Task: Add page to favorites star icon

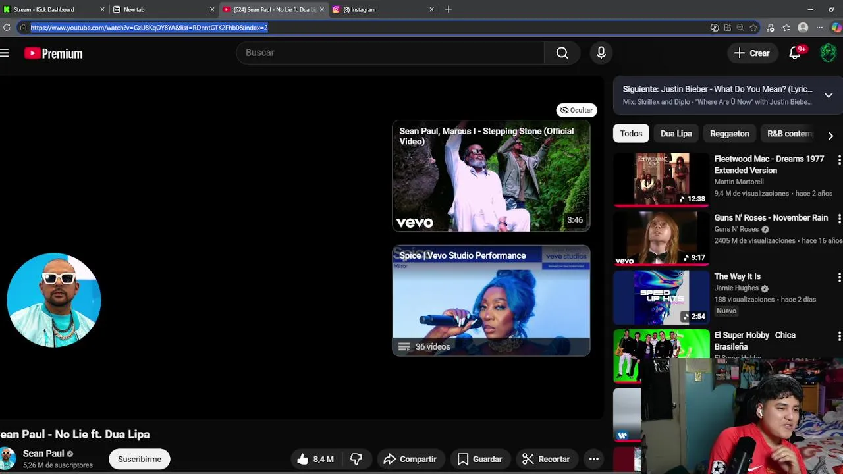Action: (x=753, y=28)
